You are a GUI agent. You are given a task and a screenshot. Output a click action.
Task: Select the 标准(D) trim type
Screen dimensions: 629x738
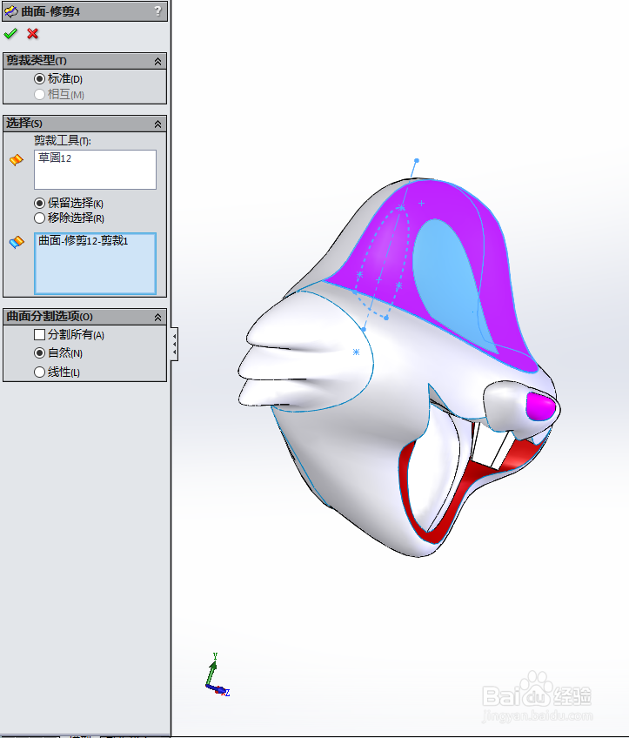(39, 78)
